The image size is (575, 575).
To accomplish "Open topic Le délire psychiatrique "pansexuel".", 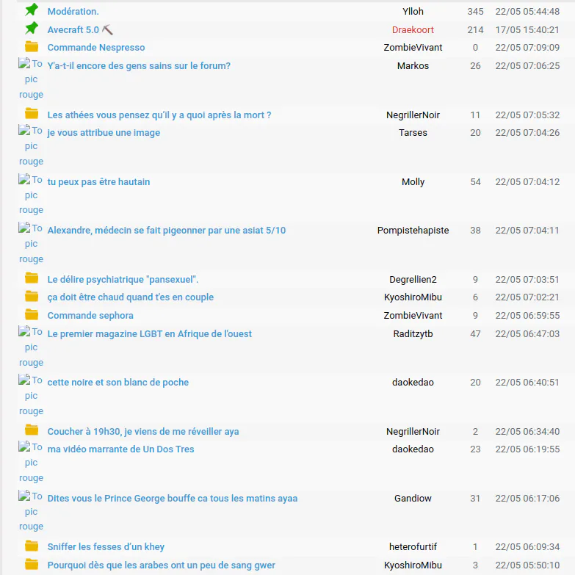I will [x=123, y=279].
